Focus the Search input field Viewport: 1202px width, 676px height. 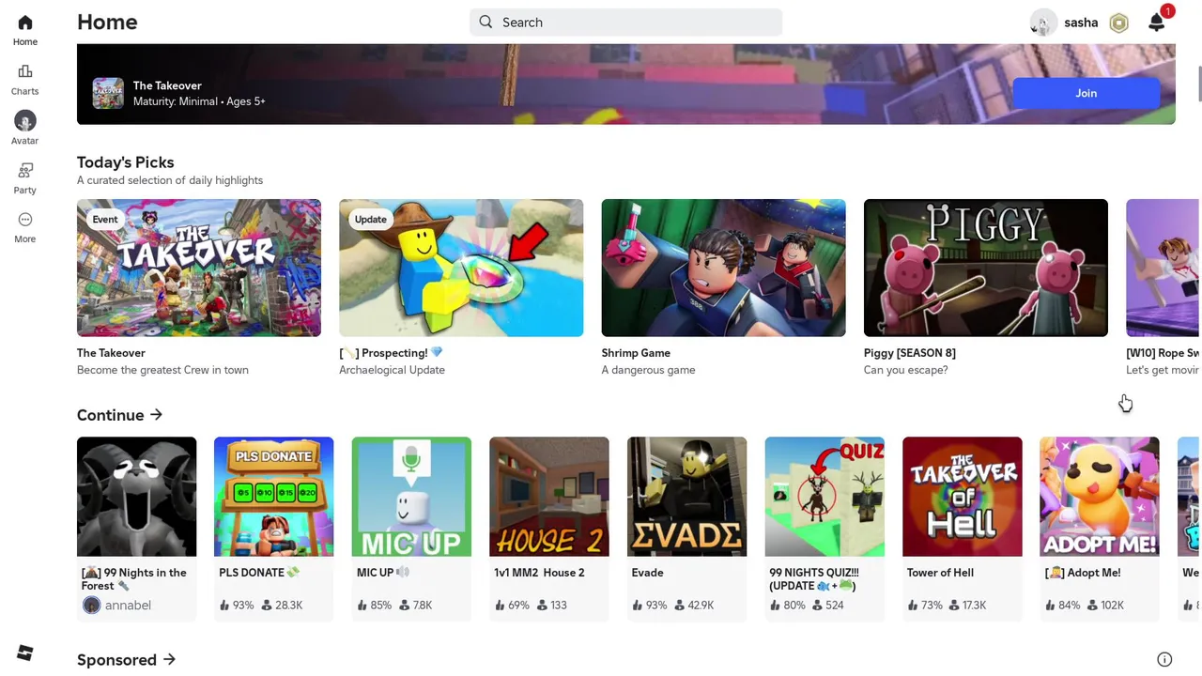pos(626,23)
